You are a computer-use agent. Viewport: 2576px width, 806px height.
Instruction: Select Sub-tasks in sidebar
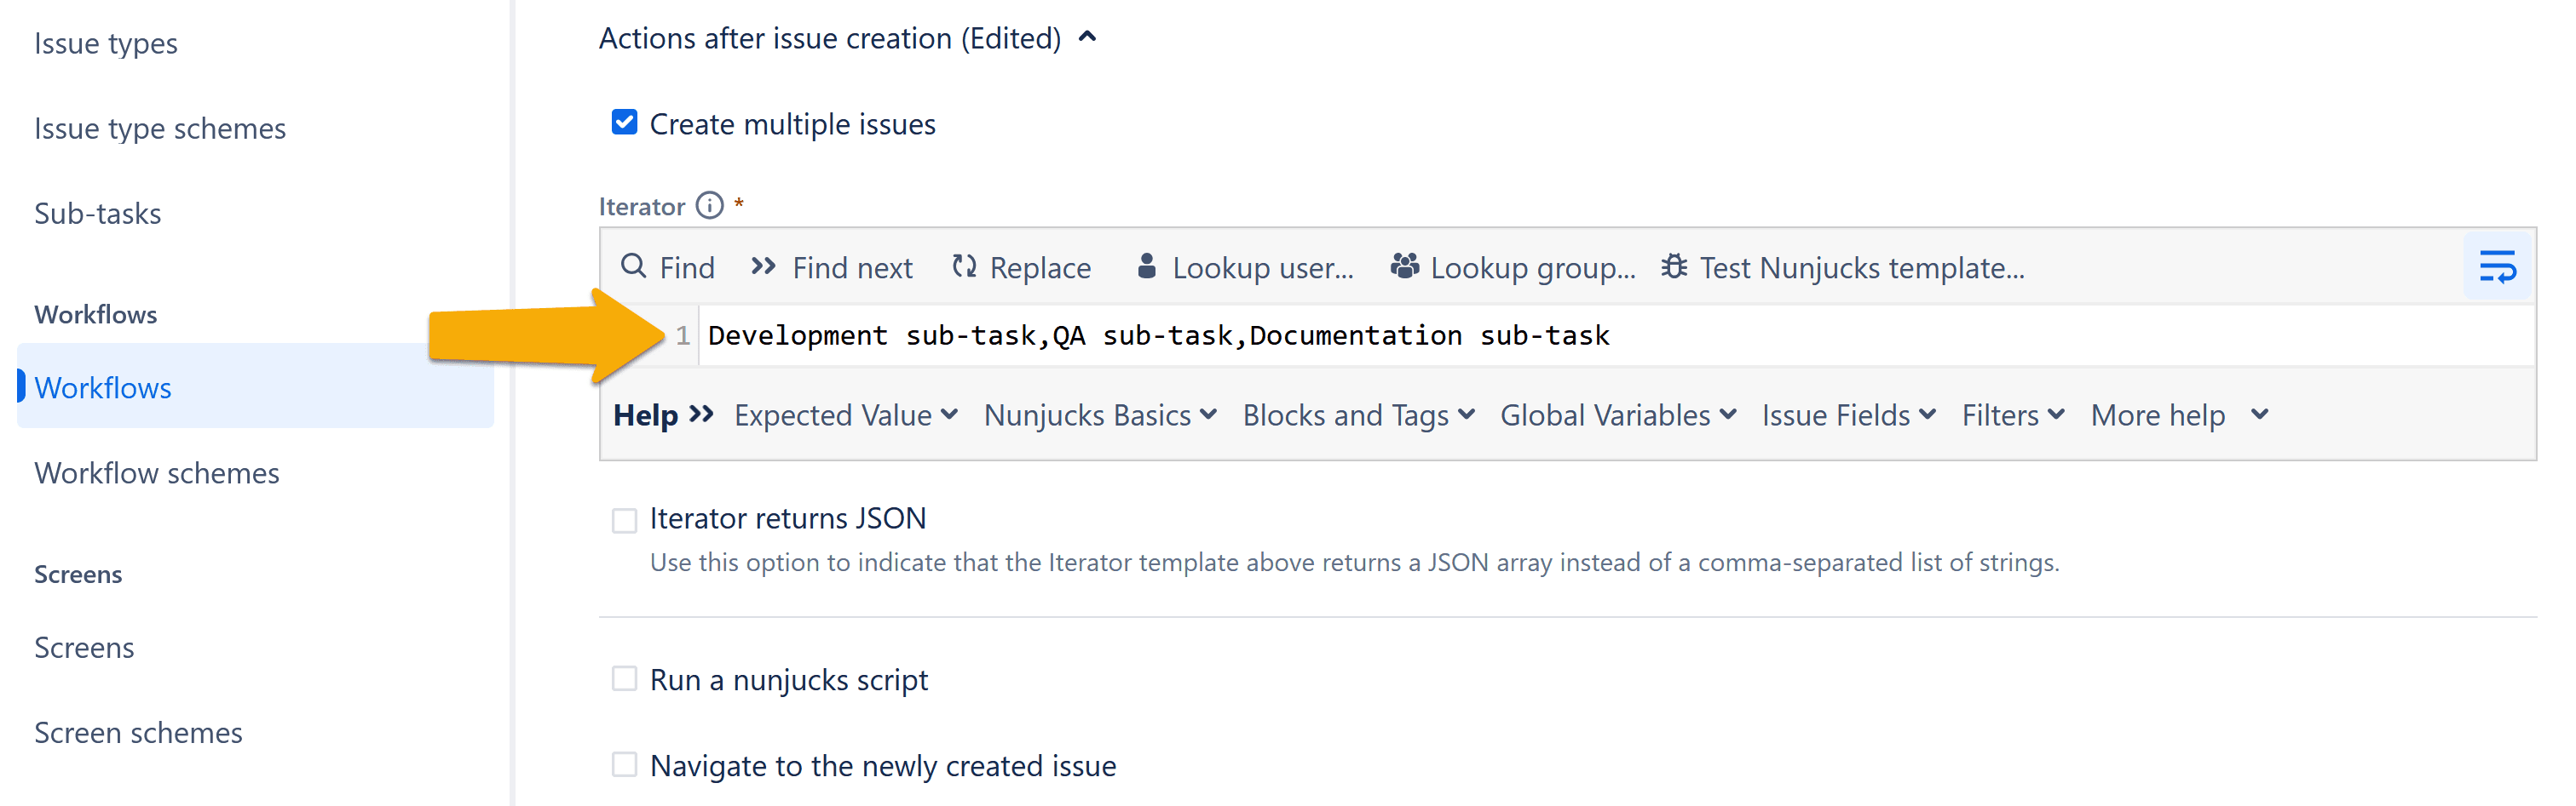pyautogui.click(x=98, y=213)
